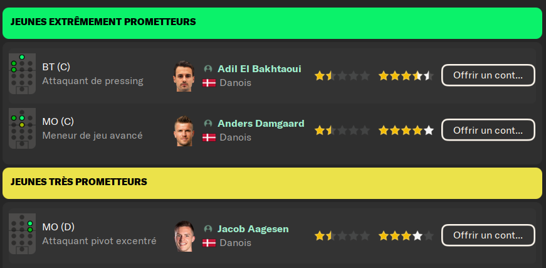Click Adil El Bakhtaoui's face portrait
Viewport: 546px width, 268px height.
[x=184, y=76]
